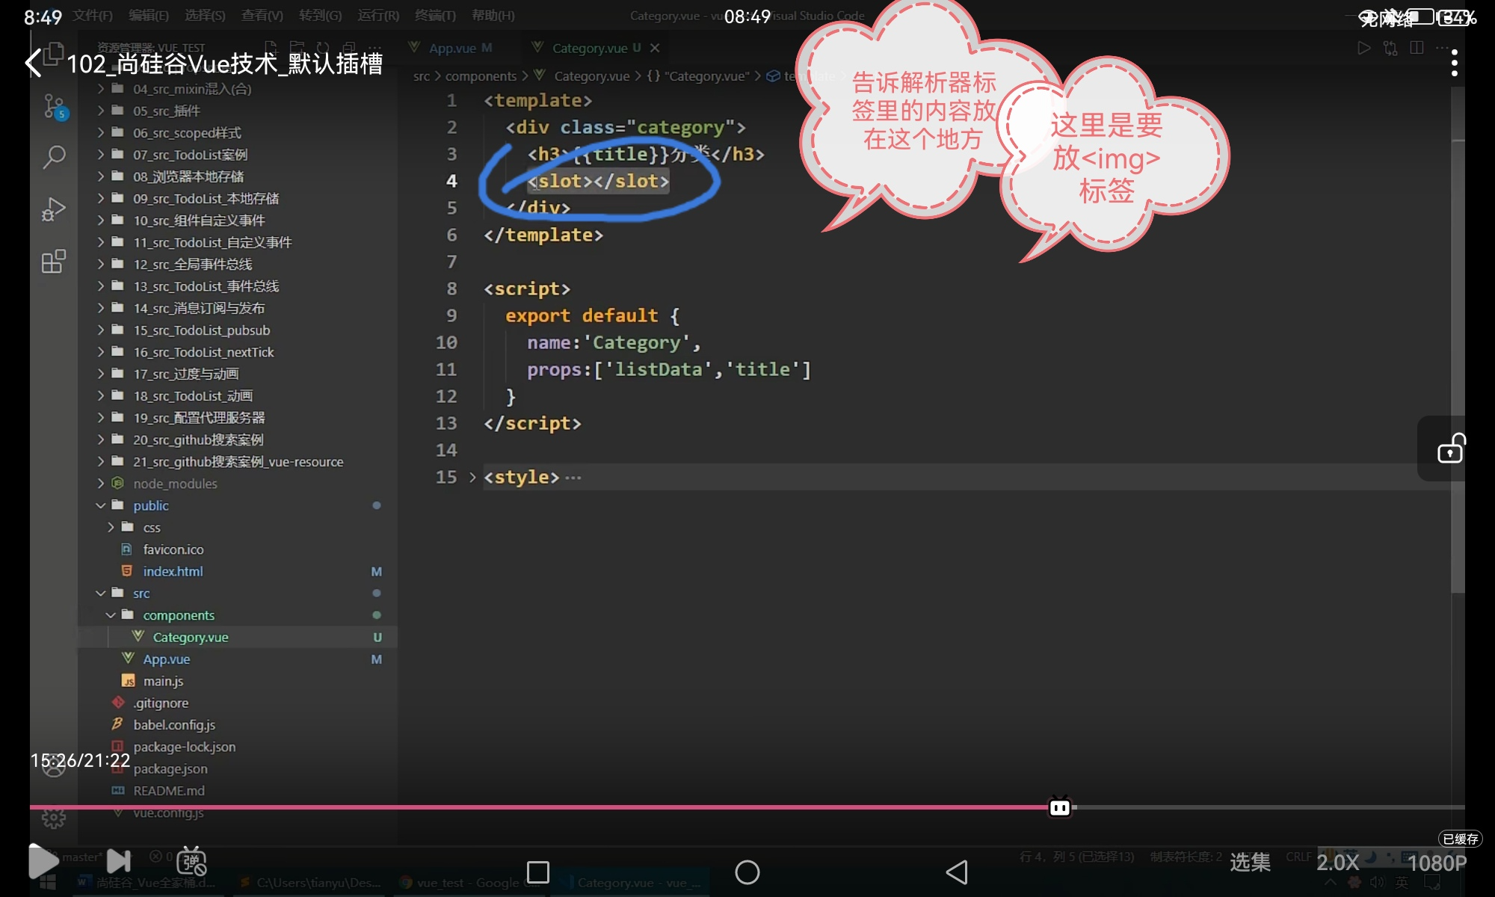
Task: Open the Extensions sidebar icon
Action: coord(54,262)
